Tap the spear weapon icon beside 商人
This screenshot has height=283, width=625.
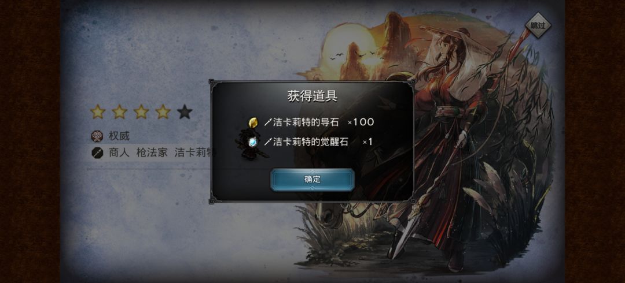pyautogui.click(x=97, y=153)
